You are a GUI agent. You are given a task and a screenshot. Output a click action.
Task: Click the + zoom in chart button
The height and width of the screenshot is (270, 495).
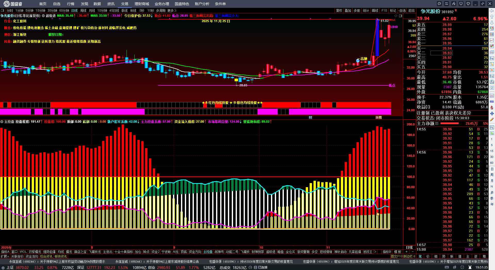(x=406, y=252)
